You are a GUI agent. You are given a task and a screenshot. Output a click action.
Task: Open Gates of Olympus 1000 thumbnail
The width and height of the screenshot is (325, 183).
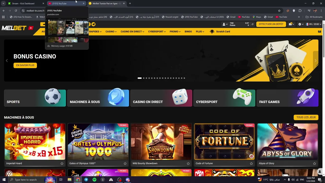tap(98, 142)
